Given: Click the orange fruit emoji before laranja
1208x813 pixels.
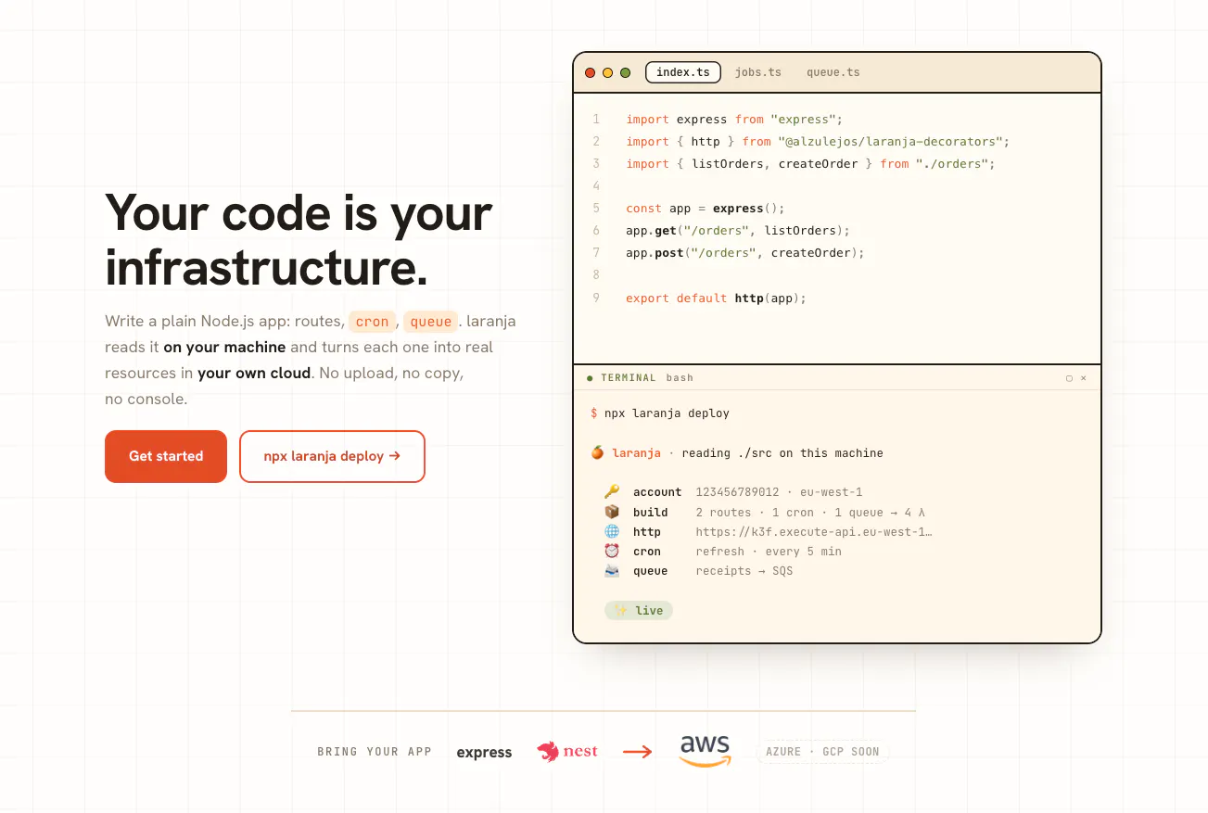Looking at the screenshot, I should [x=598, y=453].
